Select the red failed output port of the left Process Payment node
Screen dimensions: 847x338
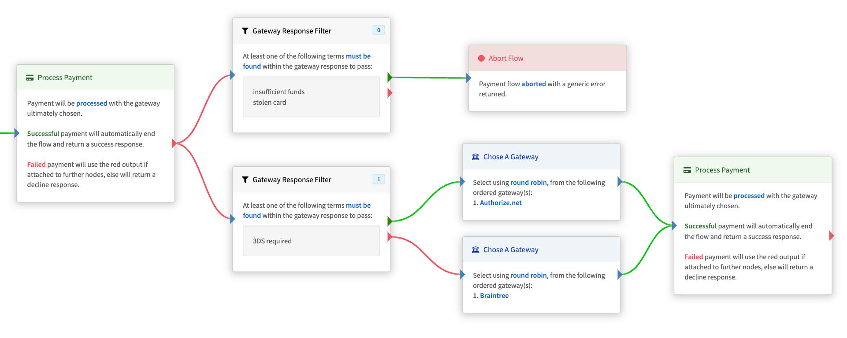coord(174,143)
